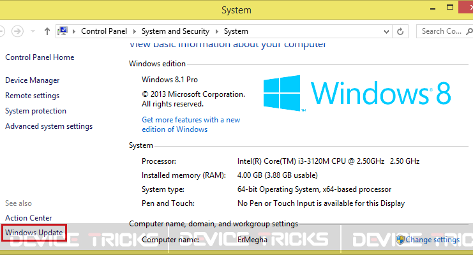The image size is (473, 255).
Task: Open Advanced system settings
Action: (49, 126)
